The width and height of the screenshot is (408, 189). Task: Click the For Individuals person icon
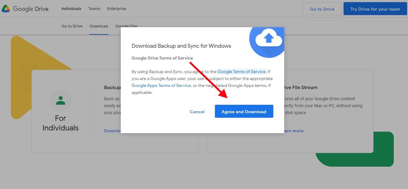pos(61,101)
